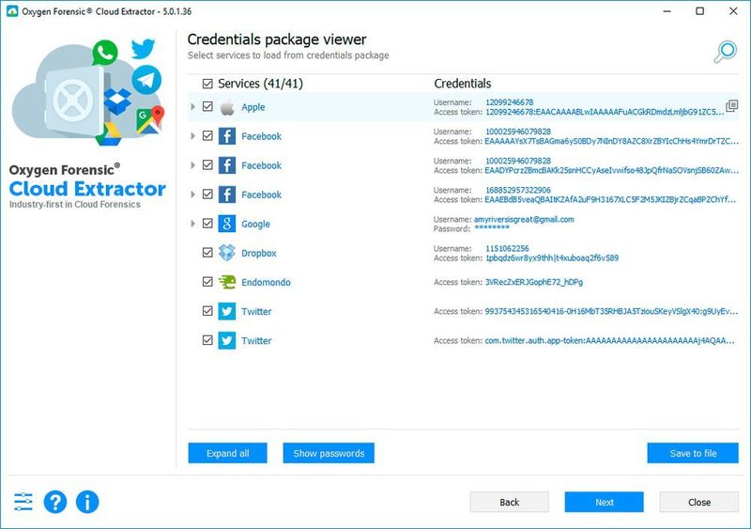Click the Twitter icon for com.twitter.auth token
This screenshot has height=529, width=751.
coord(227,340)
